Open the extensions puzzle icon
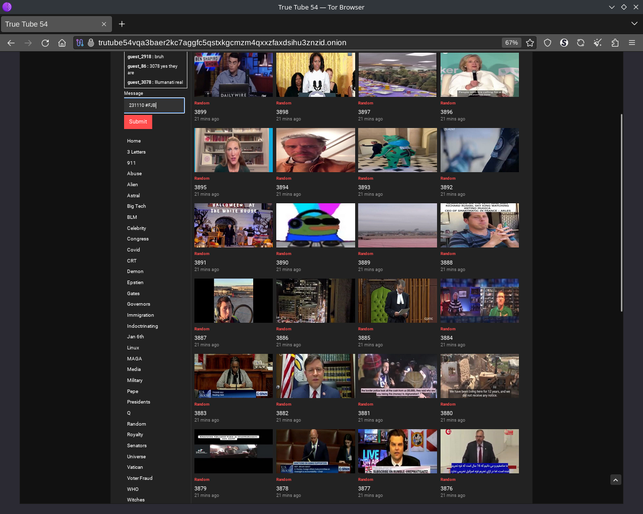This screenshot has width=643, height=514. pos(615,43)
